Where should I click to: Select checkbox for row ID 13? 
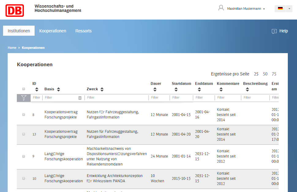[x=24, y=134]
